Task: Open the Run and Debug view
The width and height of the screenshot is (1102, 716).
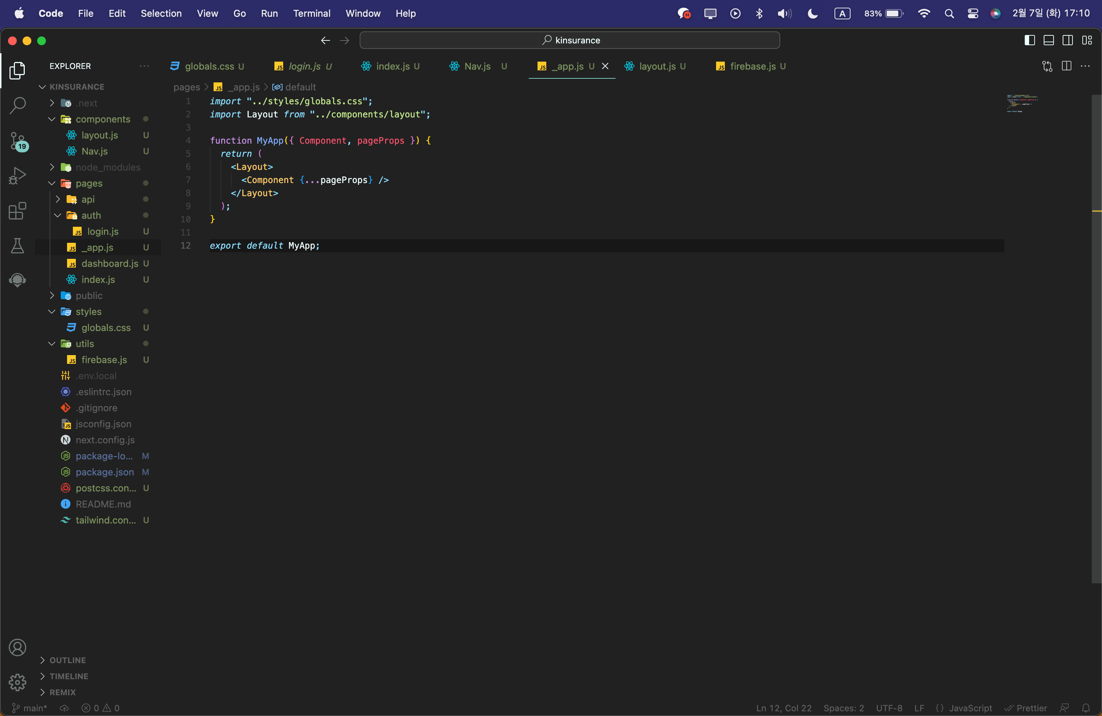Action: [17, 176]
